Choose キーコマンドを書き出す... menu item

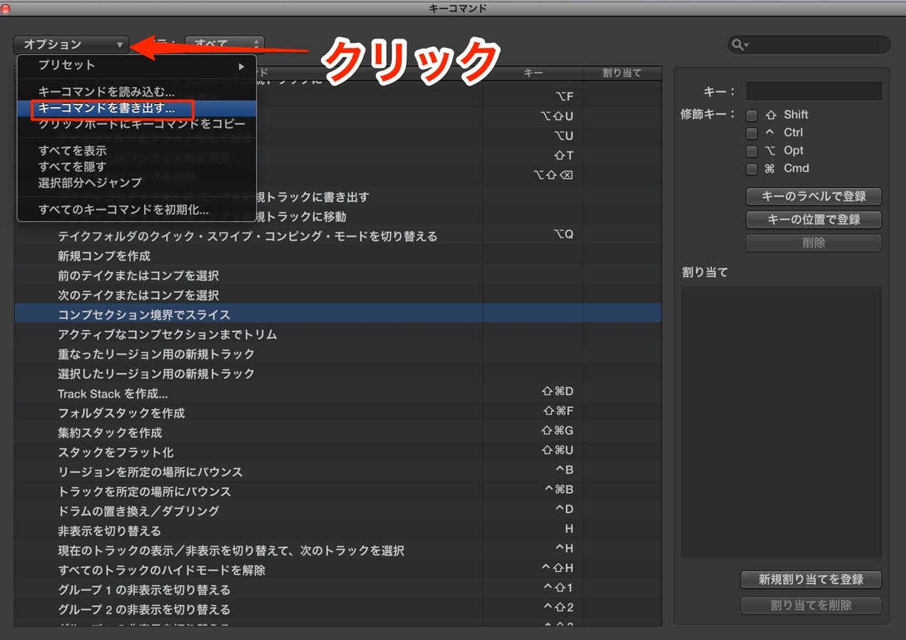[x=136, y=108]
